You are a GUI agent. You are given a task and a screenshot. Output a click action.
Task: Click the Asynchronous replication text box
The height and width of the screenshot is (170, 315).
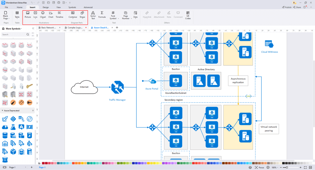tap(238, 80)
